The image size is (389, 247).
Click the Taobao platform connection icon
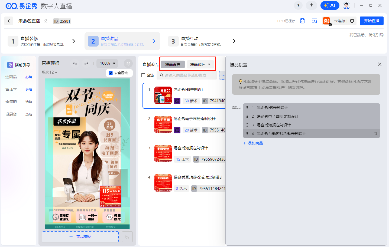[326, 21]
